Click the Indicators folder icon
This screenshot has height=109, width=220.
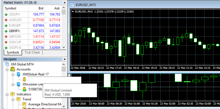point(12,94)
